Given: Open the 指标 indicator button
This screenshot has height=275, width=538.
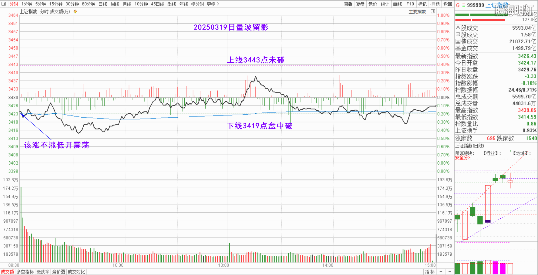Looking at the screenshot, I should pos(430,272).
